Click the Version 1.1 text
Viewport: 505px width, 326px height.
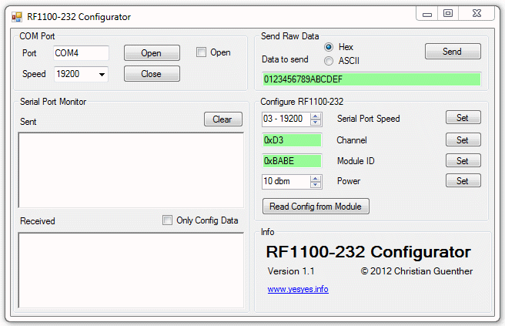pyautogui.click(x=291, y=271)
